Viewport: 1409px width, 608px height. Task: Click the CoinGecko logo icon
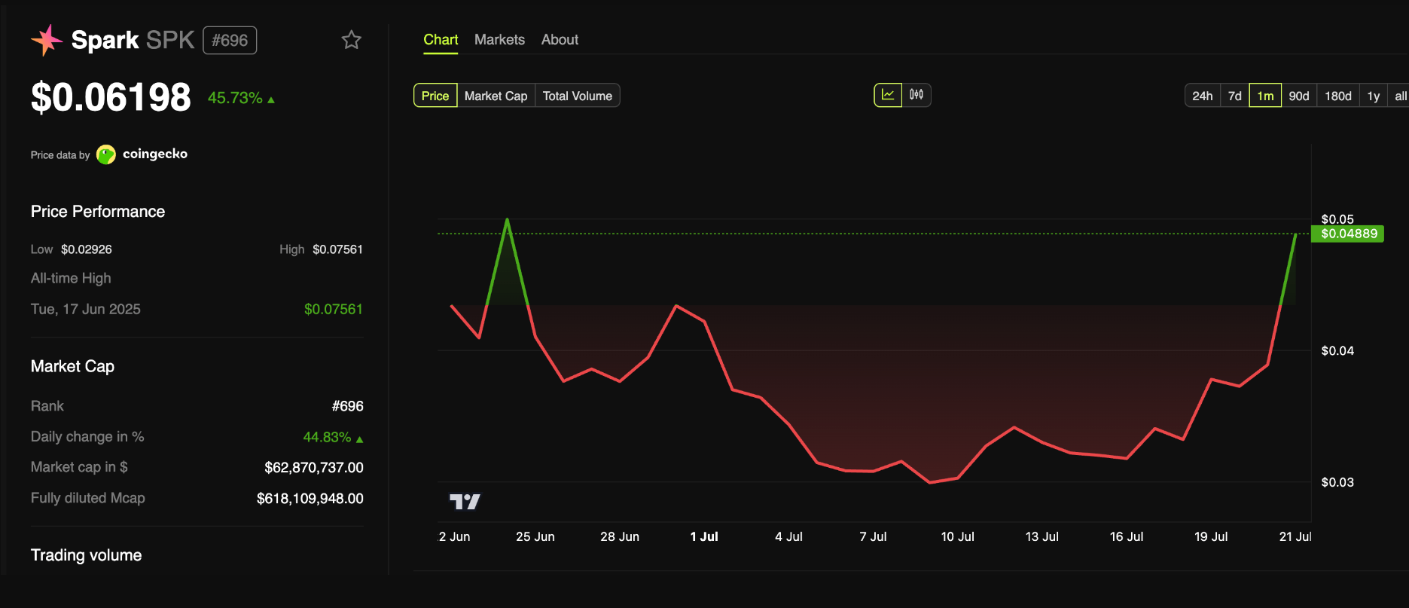click(106, 154)
